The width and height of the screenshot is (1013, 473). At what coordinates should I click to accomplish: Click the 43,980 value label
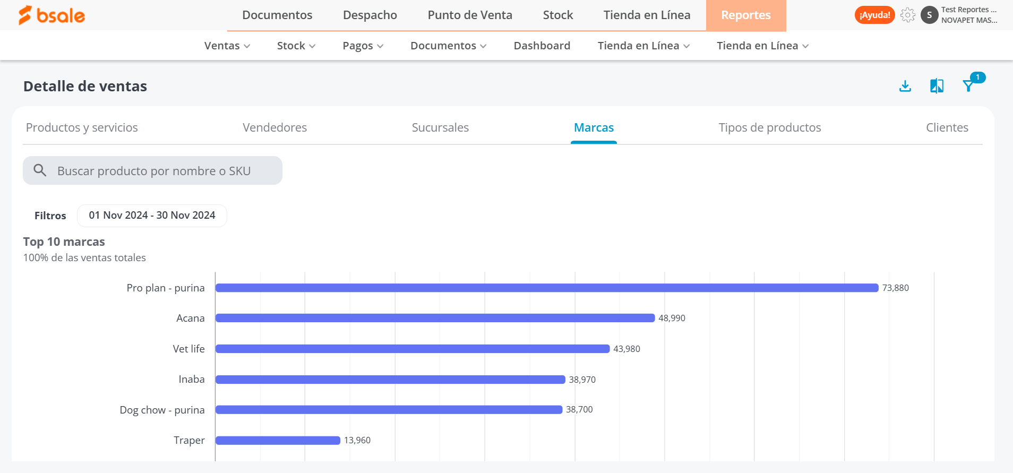tap(626, 349)
